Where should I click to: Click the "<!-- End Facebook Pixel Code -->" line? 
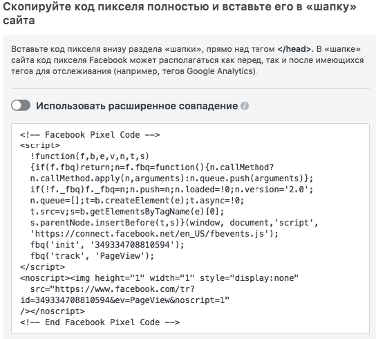100,322
